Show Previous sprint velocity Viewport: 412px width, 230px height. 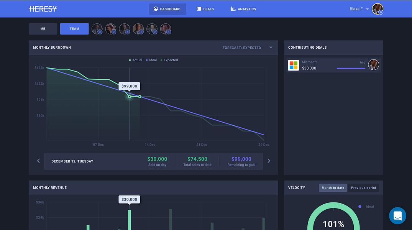[363, 188]
